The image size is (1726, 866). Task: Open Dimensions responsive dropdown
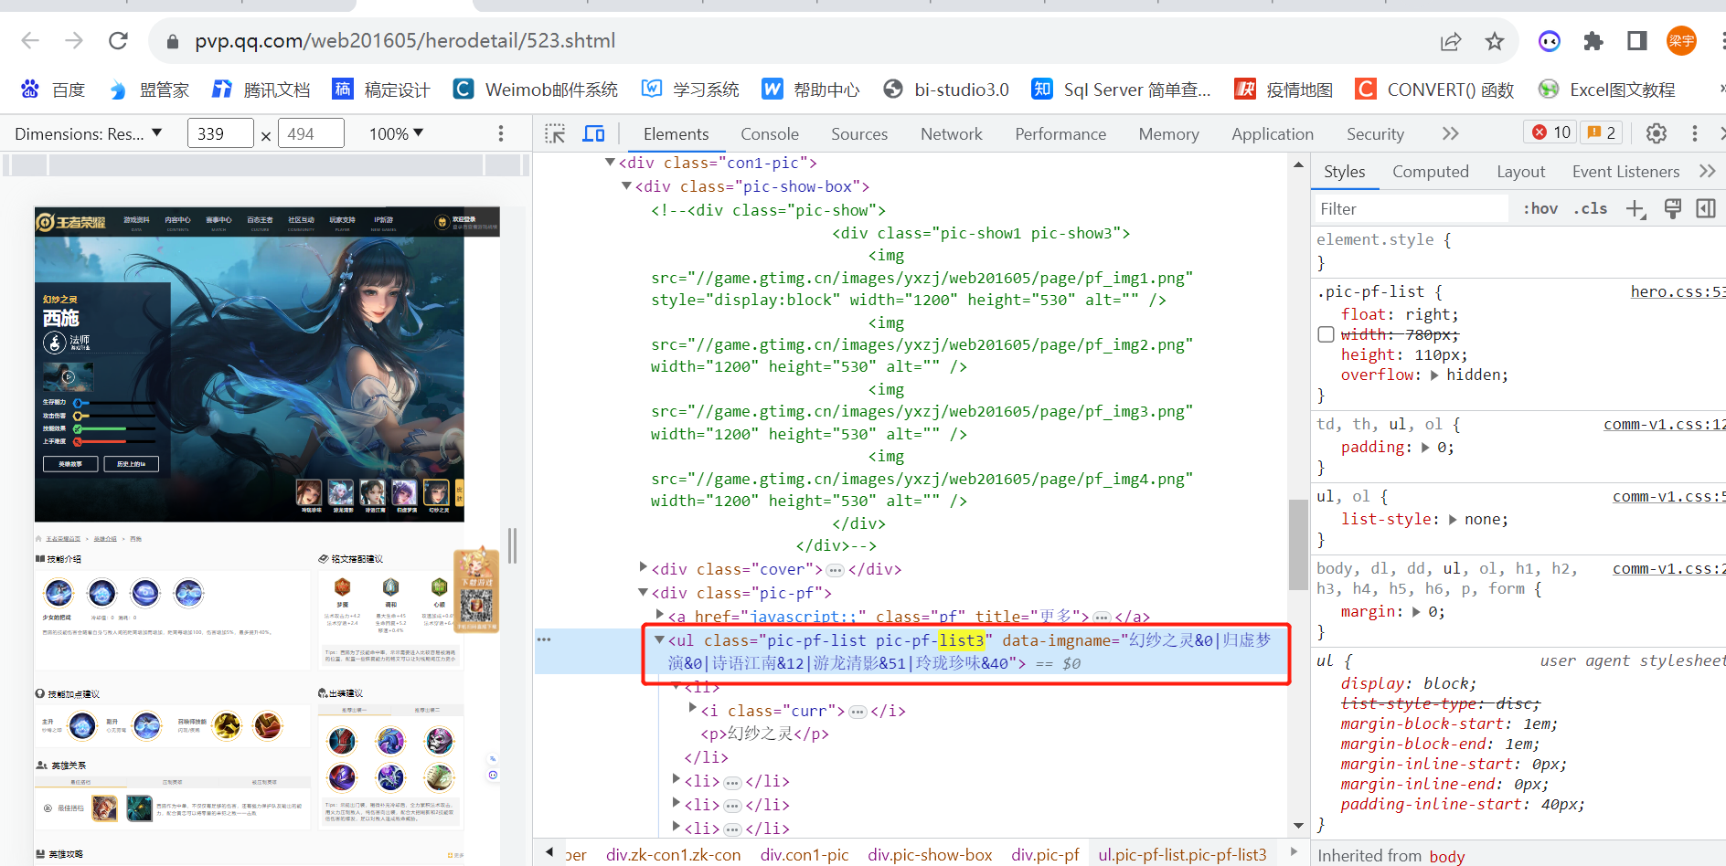[x=89, y=134]
